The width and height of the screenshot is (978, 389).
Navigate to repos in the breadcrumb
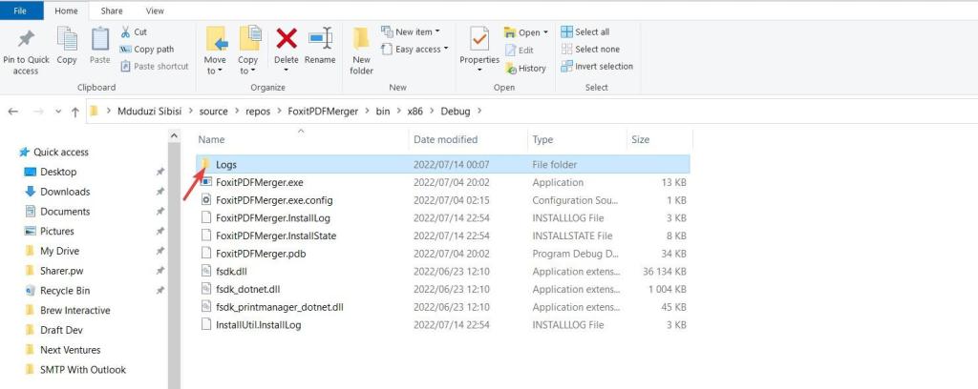pos(258,112)
